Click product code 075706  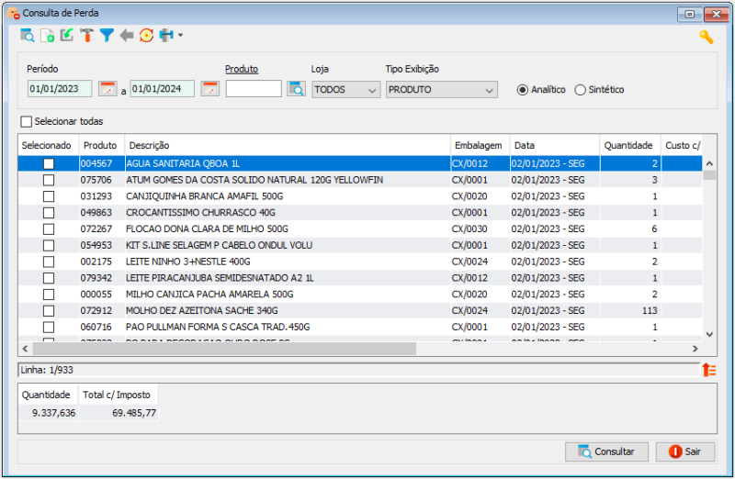tap(96, 180)
